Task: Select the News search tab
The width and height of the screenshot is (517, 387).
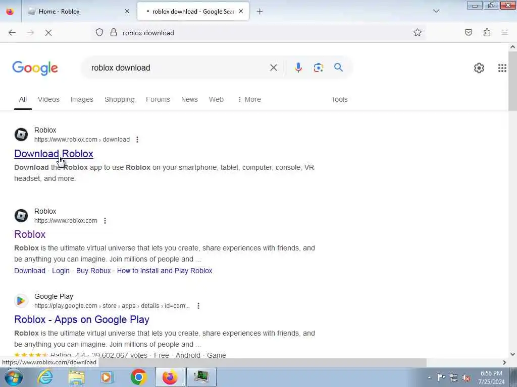Action: coord(189,99)
